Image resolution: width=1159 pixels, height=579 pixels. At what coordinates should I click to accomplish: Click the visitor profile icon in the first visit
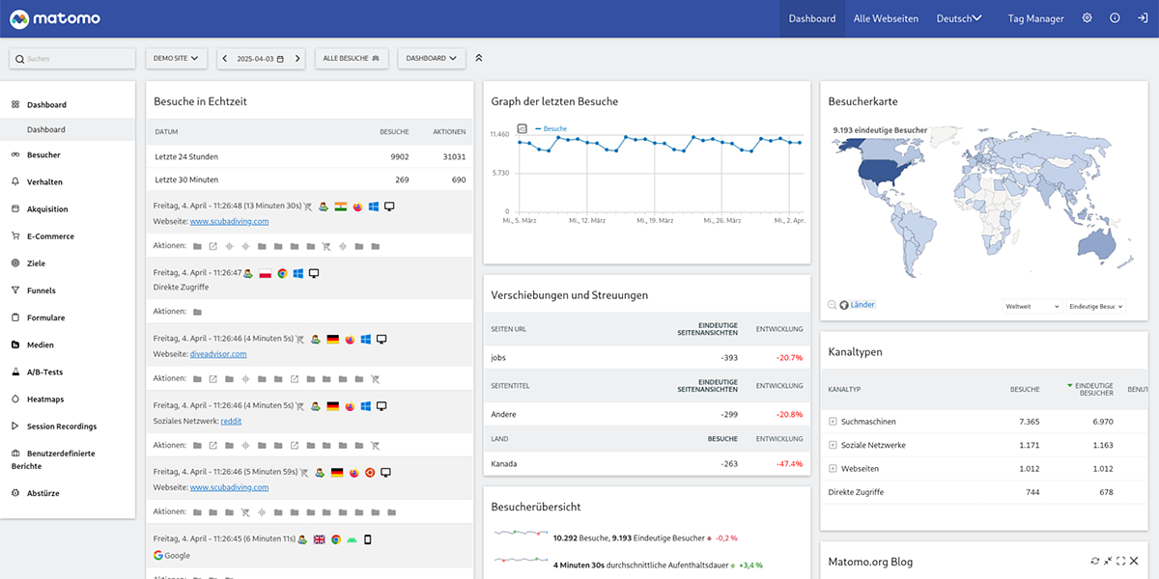(x=323, y=207)
